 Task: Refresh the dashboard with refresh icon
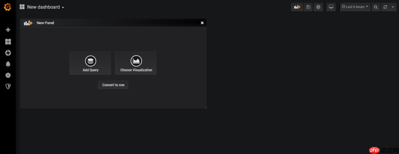coord(385,7)
